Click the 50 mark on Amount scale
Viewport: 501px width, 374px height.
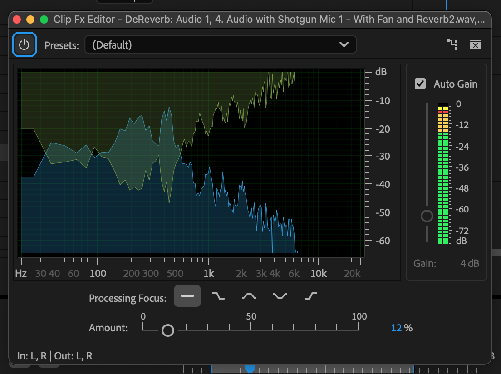coord(251,316)
